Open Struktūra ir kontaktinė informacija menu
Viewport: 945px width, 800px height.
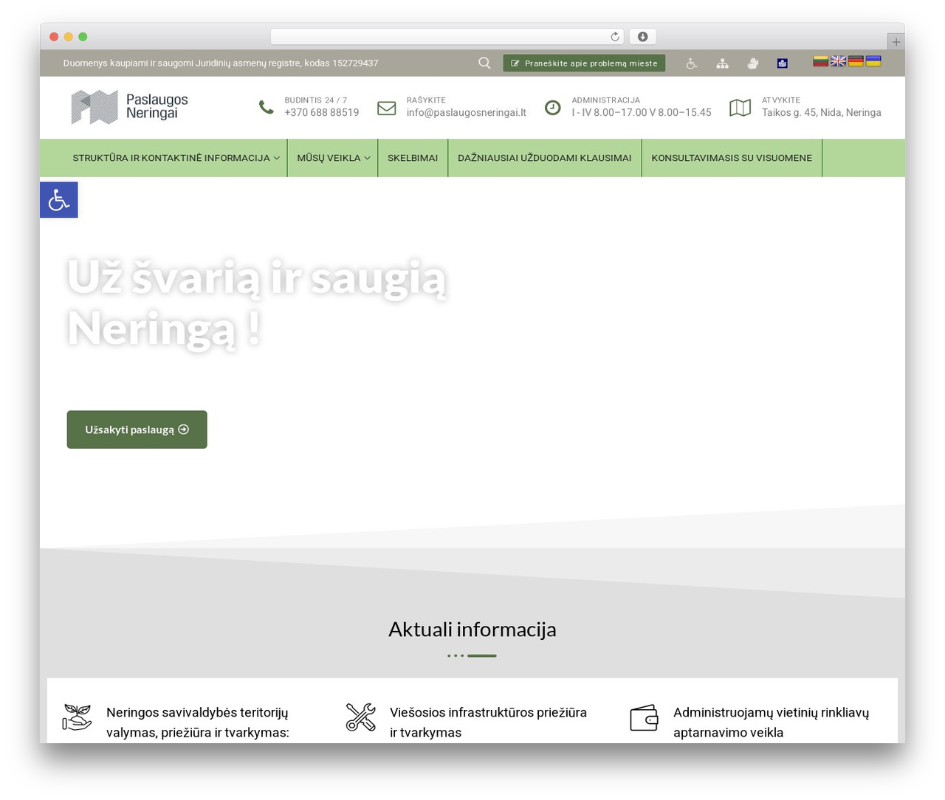point(171,157)
